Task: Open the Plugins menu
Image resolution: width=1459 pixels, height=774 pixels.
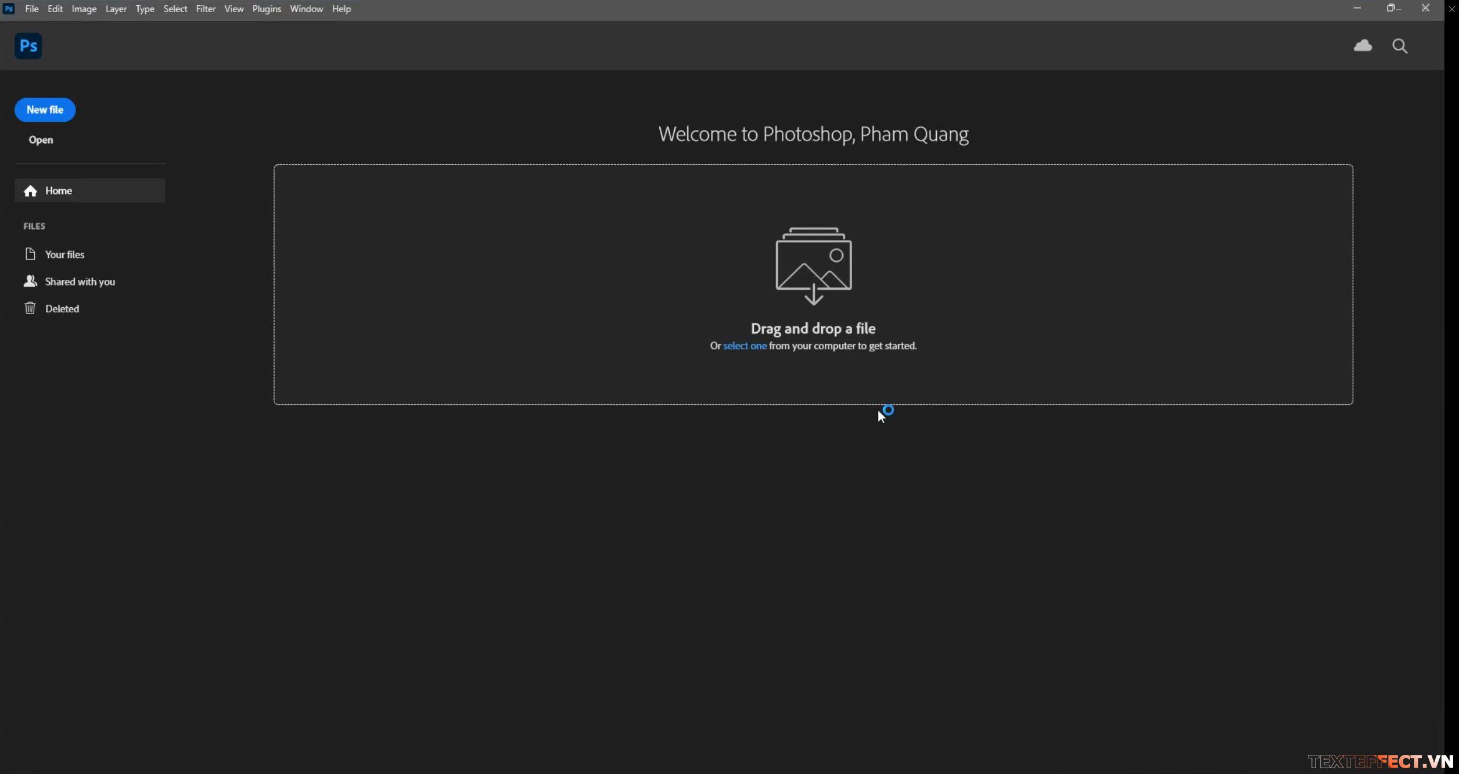Action: pos(267,9)
